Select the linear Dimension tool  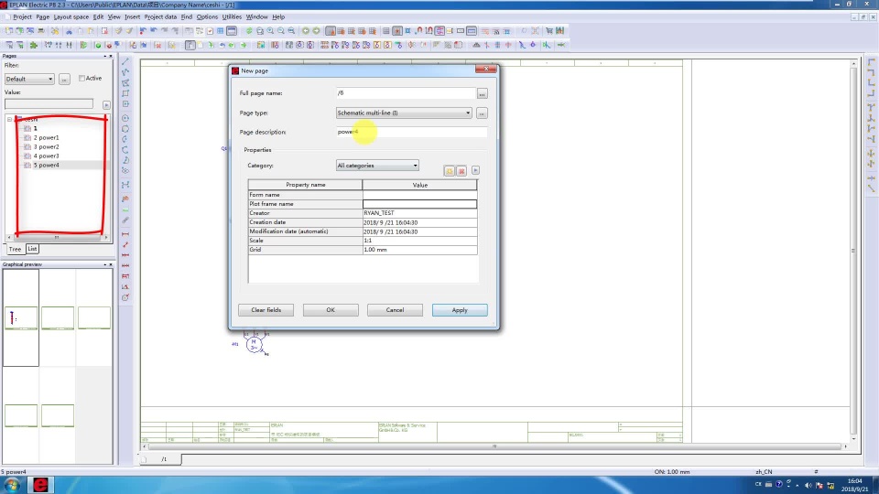pos(125,234)
